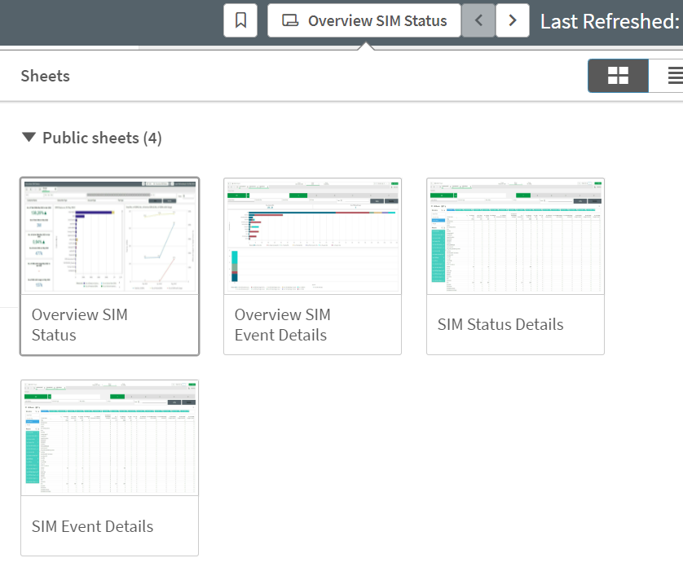This screenshot has width=683, height=580.
Task: Click the Last Refreshed label
Action: click(610, 20)
